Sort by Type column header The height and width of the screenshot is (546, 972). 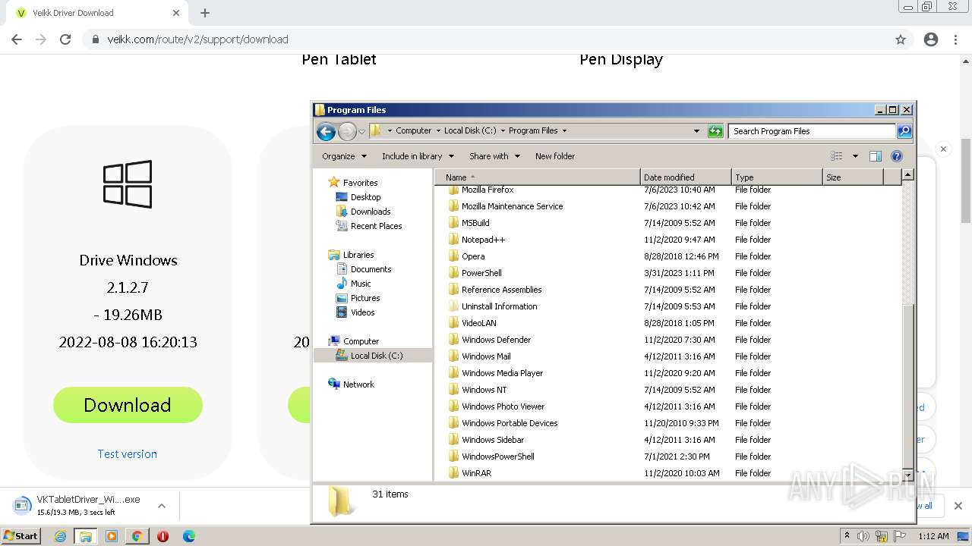click(778, 177)
